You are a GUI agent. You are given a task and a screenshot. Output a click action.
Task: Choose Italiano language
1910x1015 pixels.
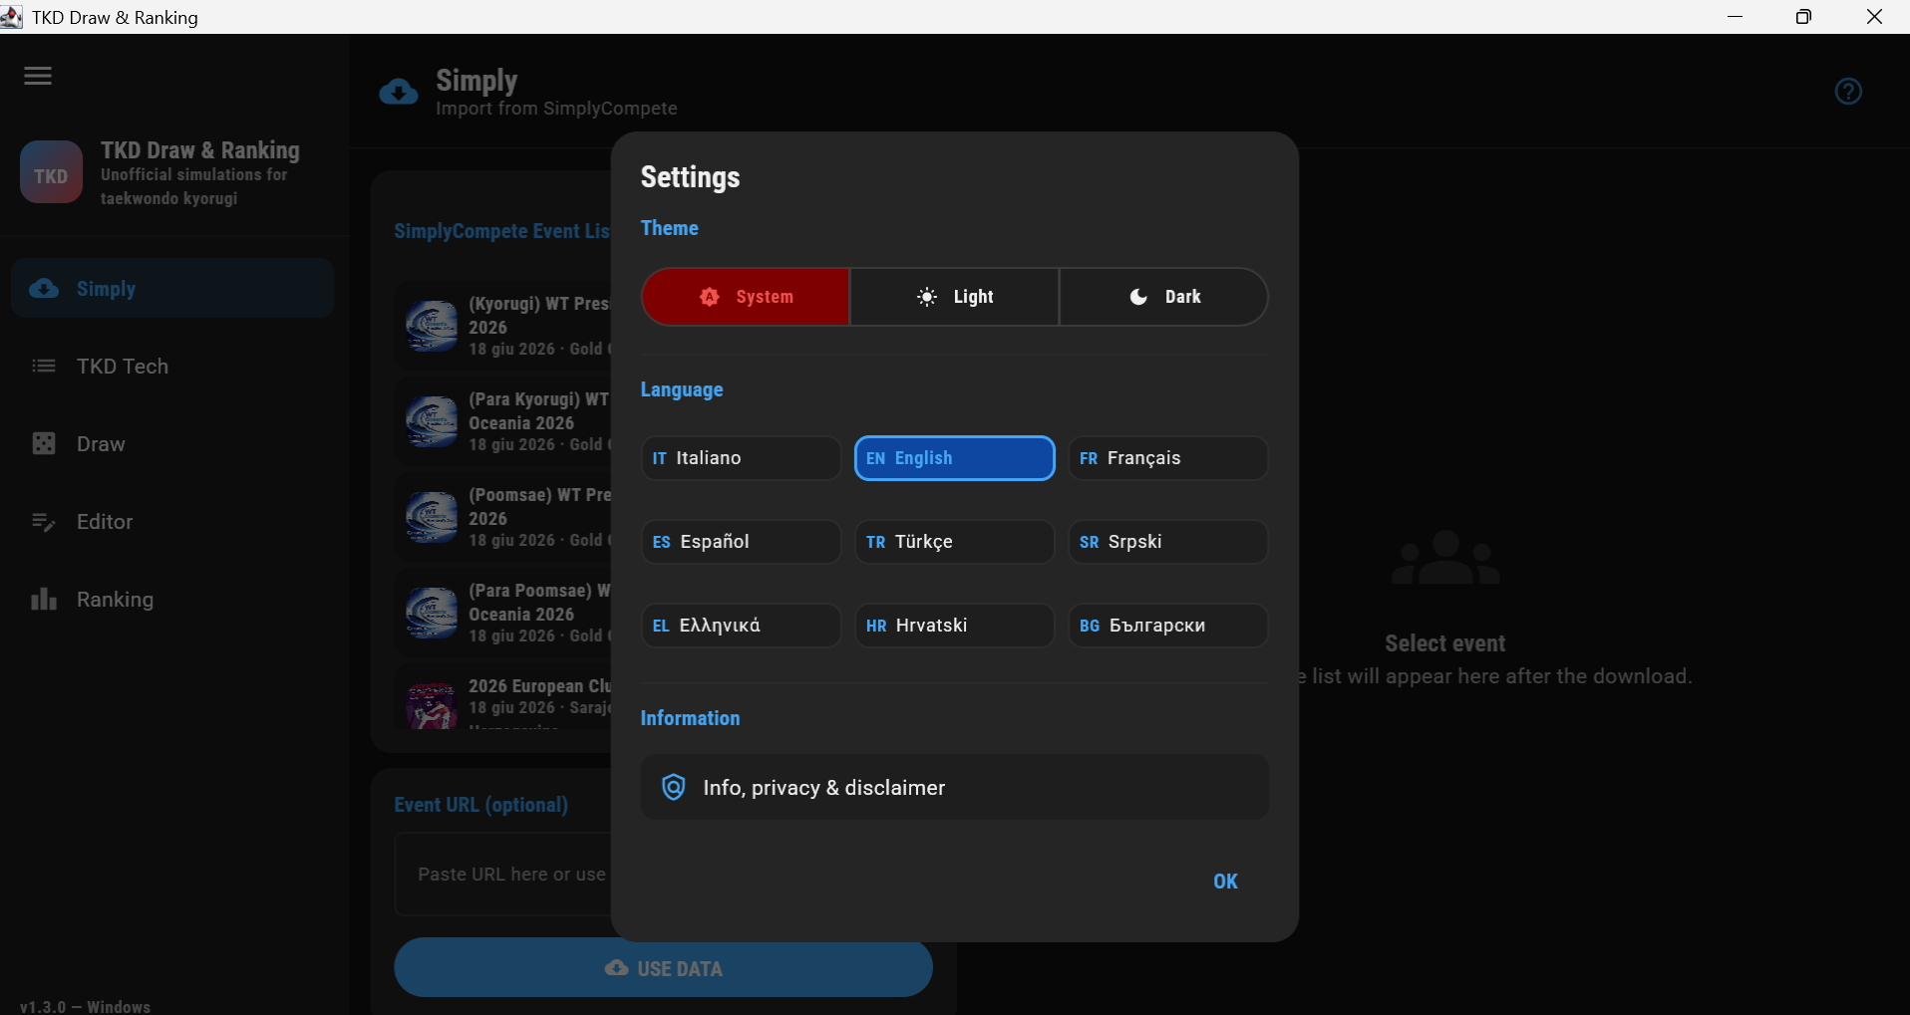[x=741, y=458]
